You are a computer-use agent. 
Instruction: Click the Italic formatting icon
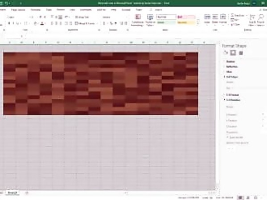13,23
